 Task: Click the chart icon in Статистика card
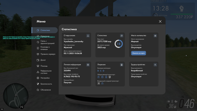(x=122, y=36)
